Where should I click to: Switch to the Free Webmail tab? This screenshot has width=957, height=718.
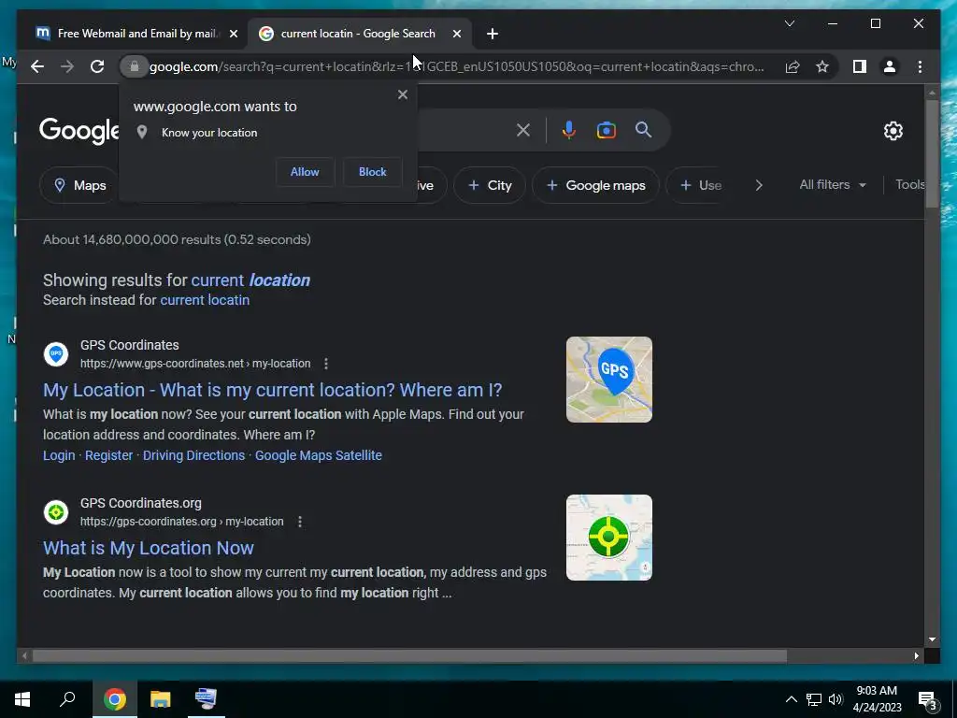pyautogui.click(x=136, y=34)
